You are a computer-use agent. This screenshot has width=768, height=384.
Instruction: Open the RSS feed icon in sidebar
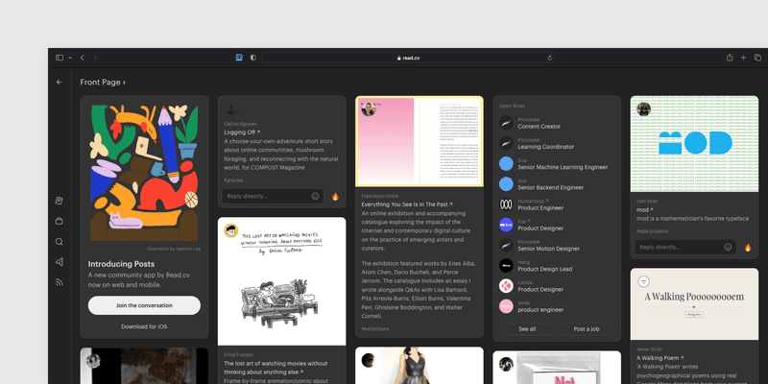(x=60, y=282)
